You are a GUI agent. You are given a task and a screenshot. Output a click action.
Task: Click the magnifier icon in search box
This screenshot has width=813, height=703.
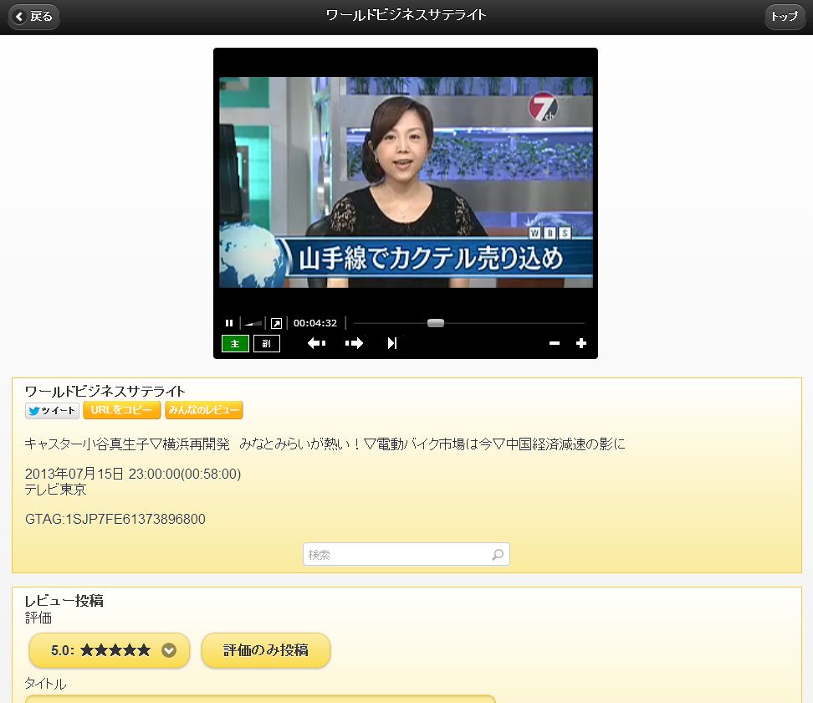tap(497, 555)
